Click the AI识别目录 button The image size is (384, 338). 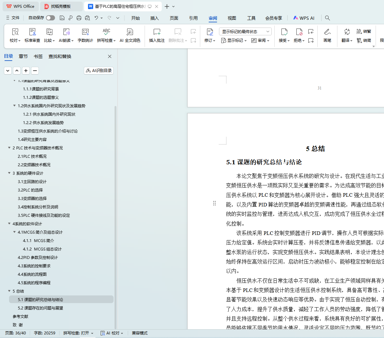coord(99,70)
